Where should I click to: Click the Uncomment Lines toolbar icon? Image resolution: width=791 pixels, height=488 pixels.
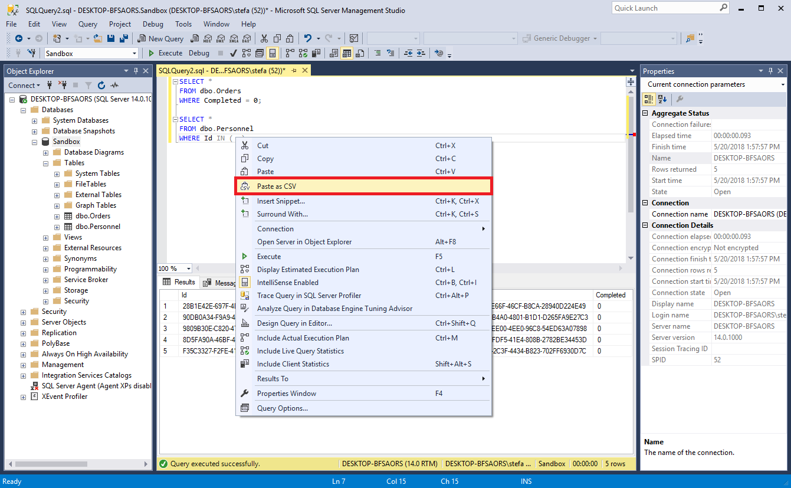click(x=390, y=53)
